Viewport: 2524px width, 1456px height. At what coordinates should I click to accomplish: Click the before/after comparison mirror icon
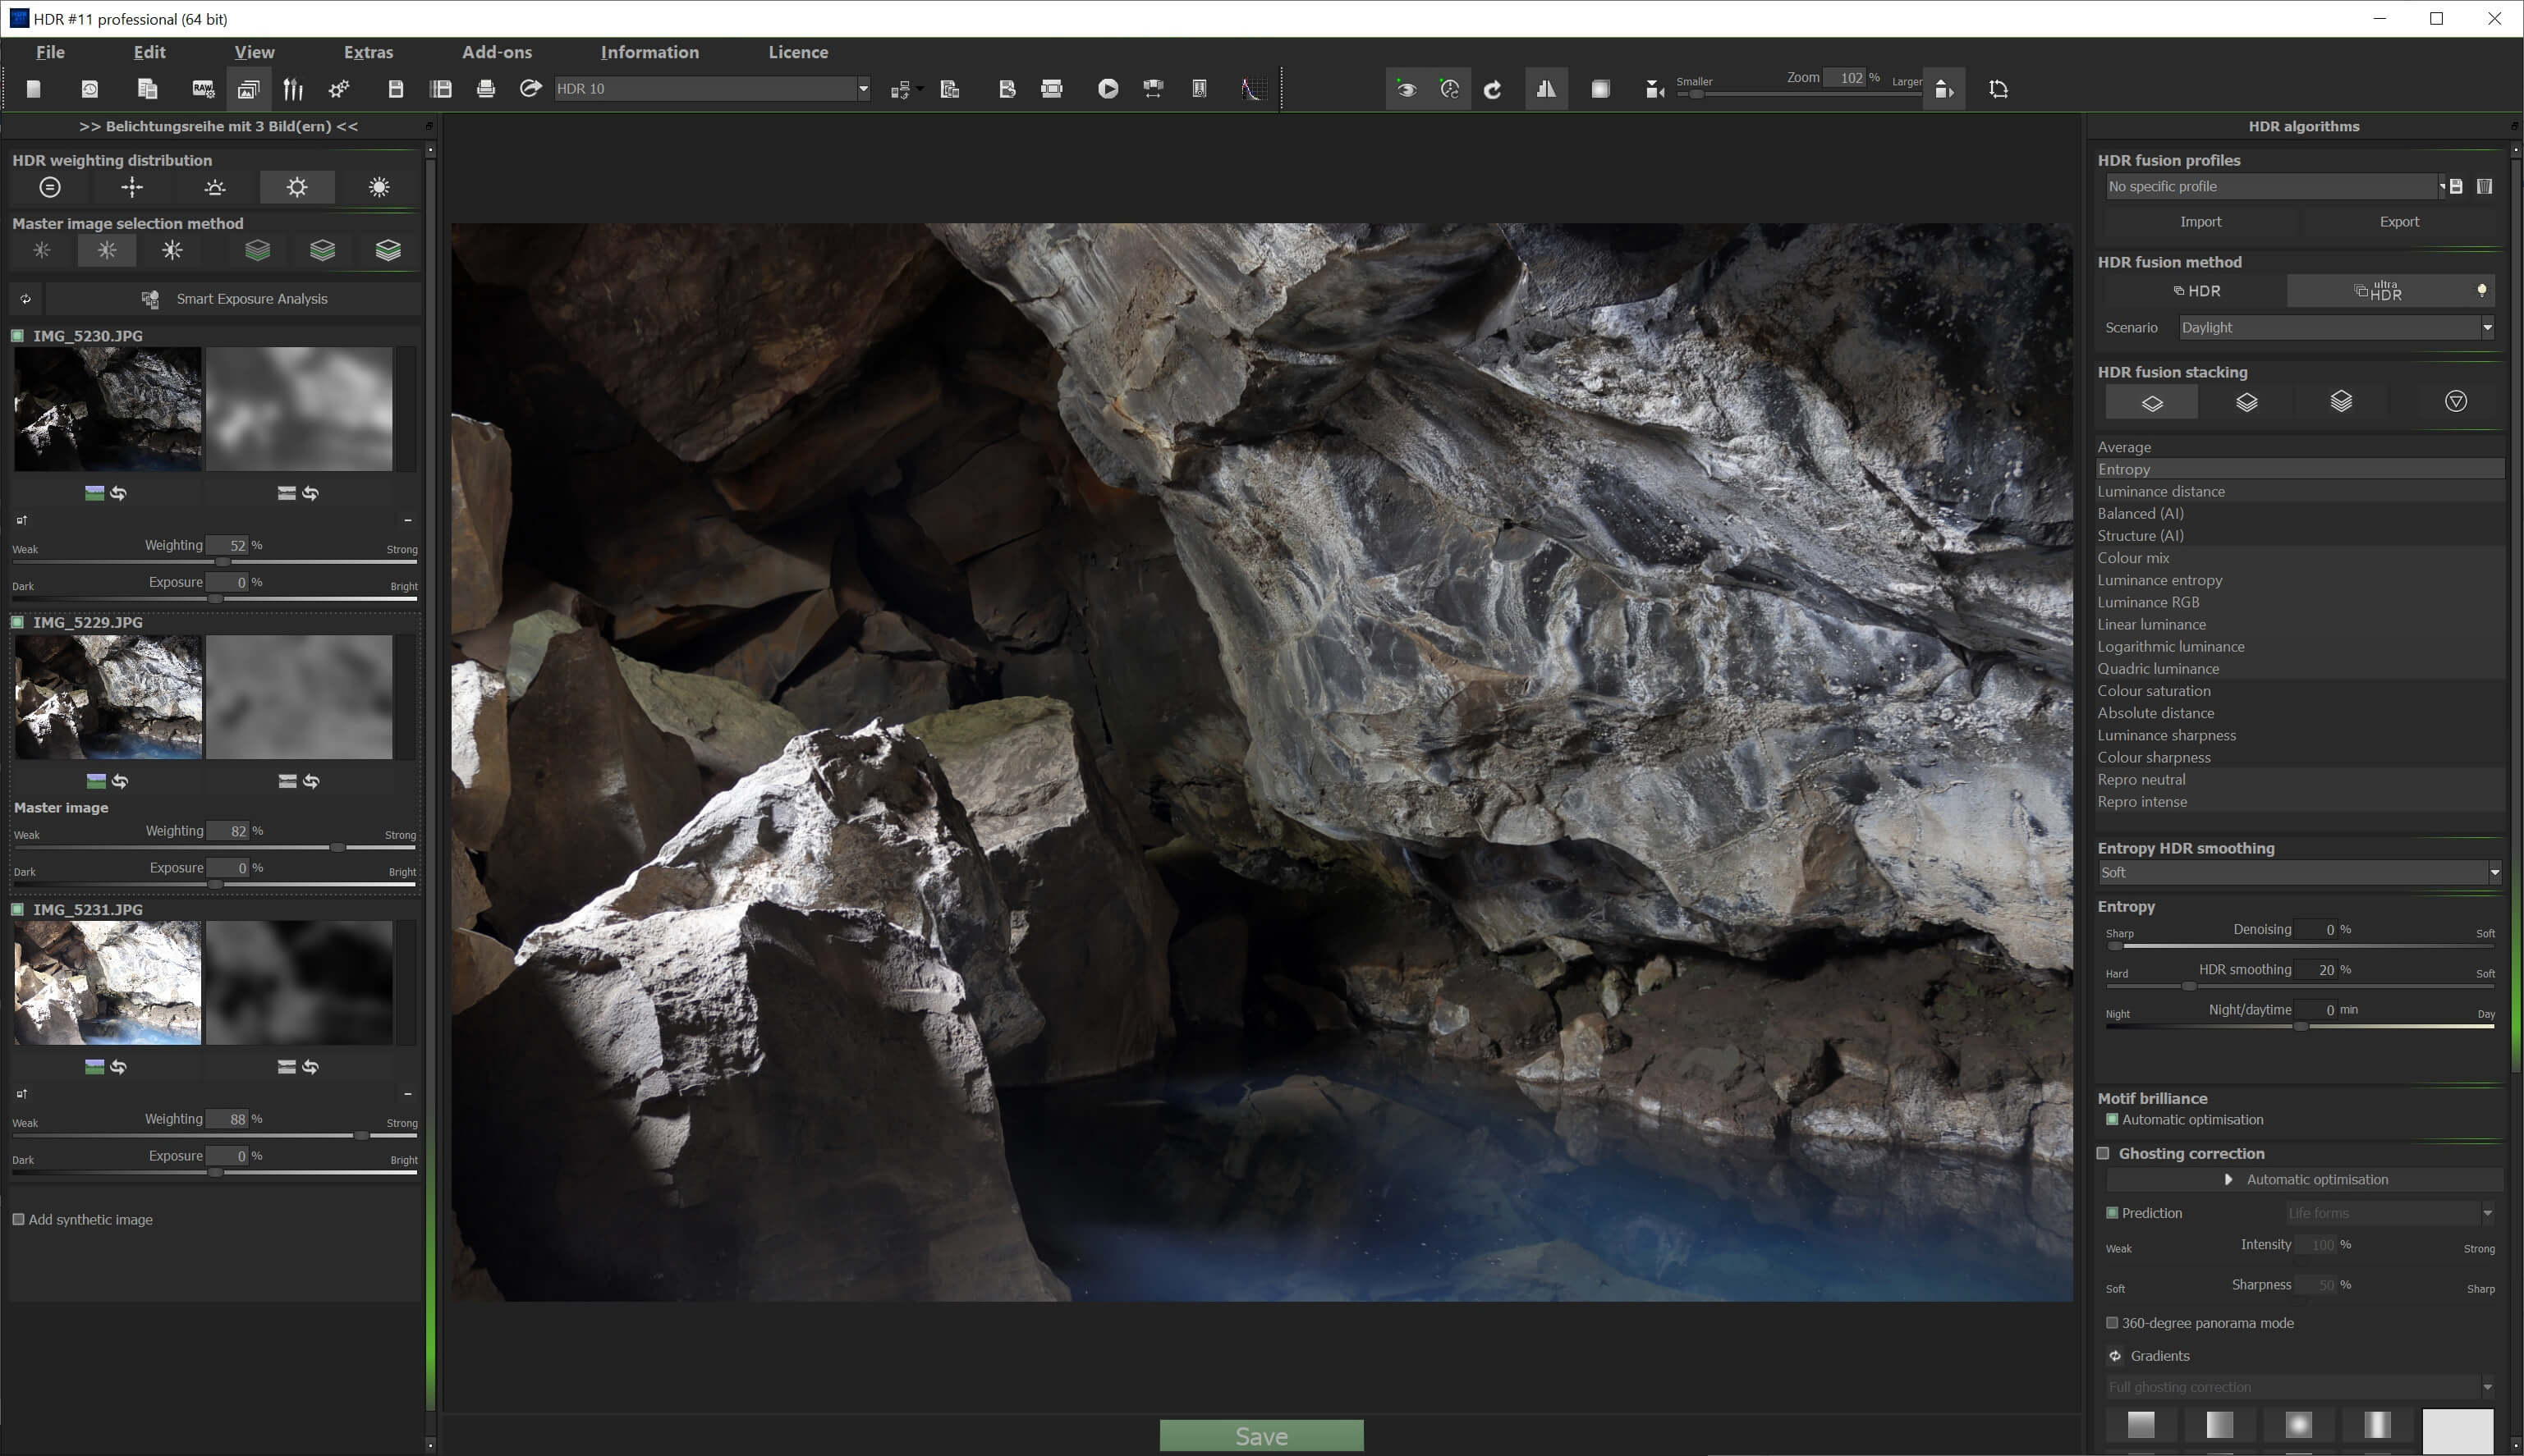tap(1545, 89)
